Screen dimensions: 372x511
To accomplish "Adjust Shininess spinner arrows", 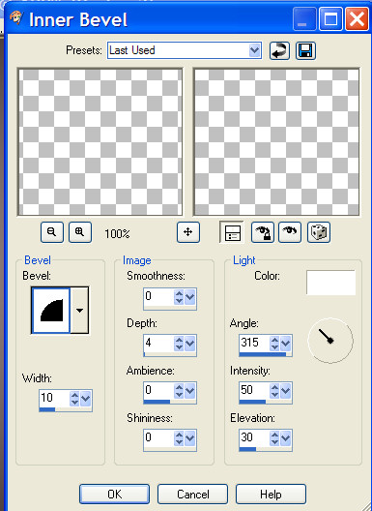I will pos(179,438).
